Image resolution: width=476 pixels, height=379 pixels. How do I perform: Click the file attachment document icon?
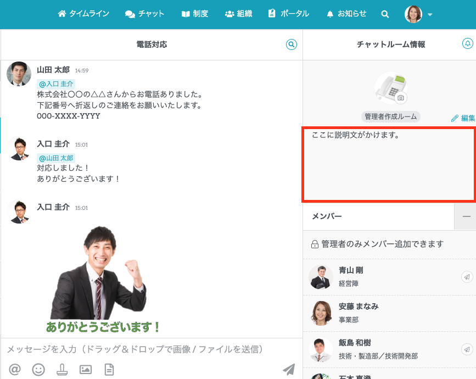click(x=109, y=370)
